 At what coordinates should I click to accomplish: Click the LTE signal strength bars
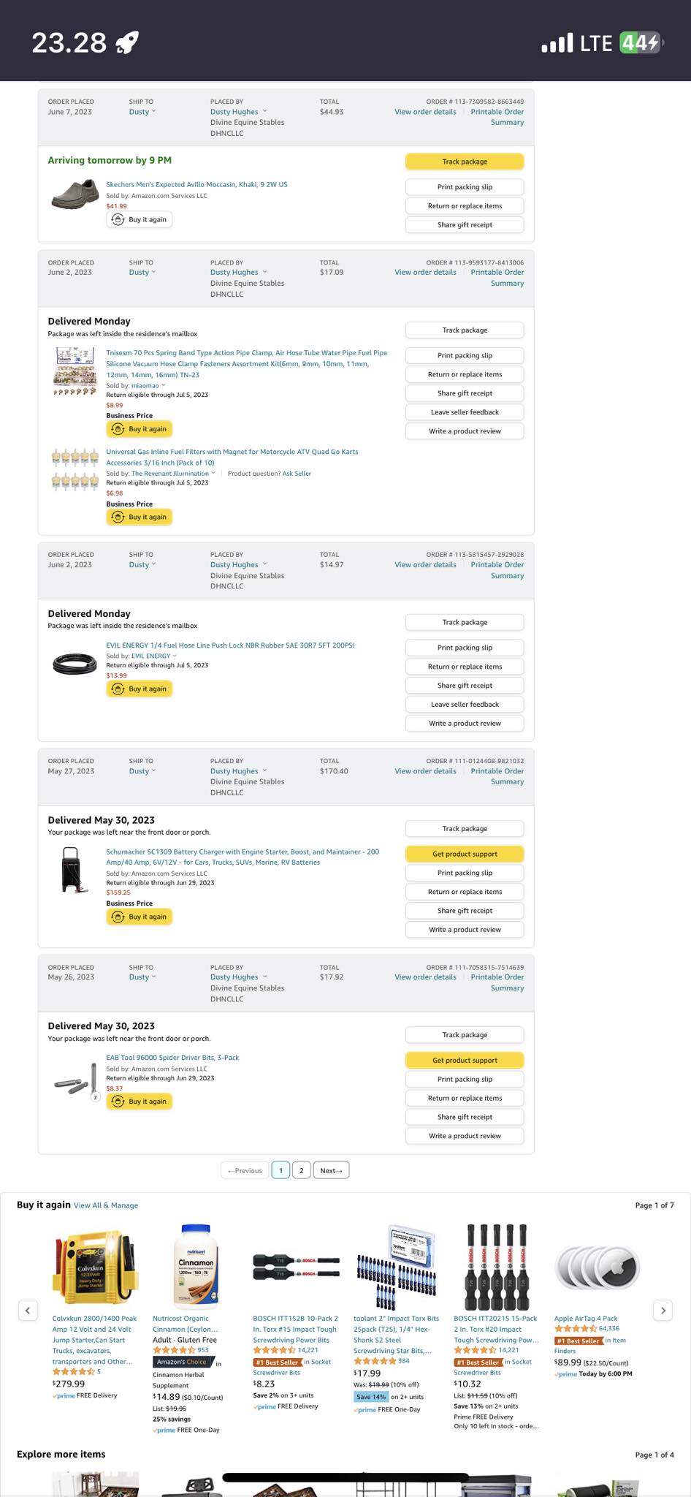[557, 43]
